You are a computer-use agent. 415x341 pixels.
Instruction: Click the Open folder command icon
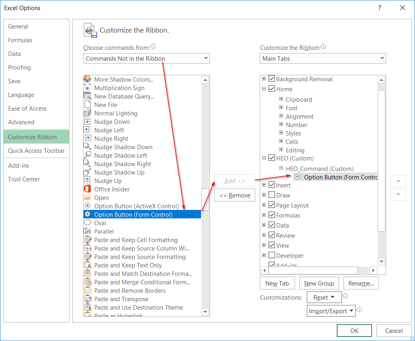88,197
